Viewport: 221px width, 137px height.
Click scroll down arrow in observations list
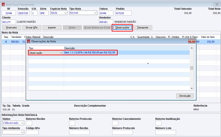click(192, 88)
